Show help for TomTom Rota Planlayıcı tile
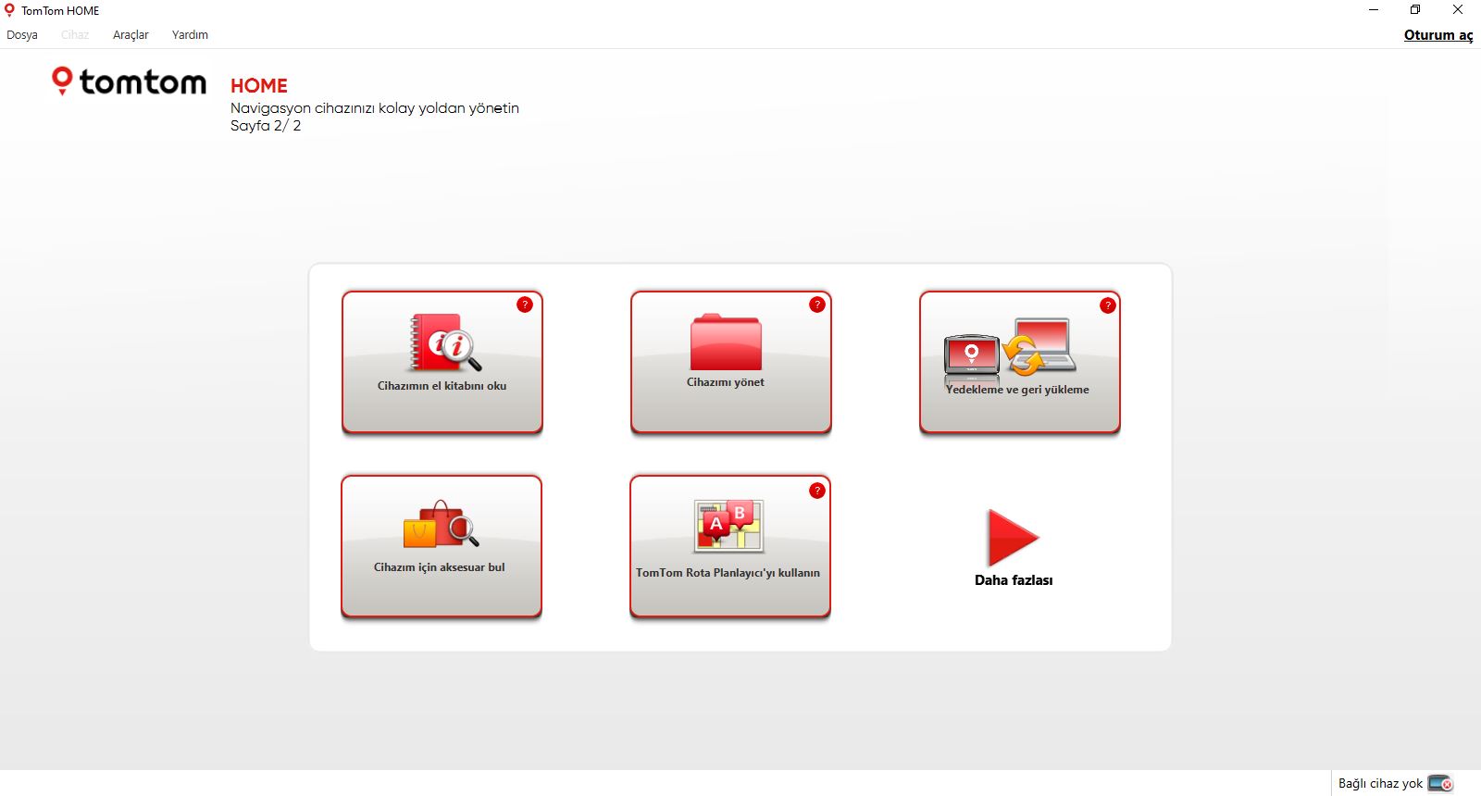This screenshot has height=796, width=1481. point(817,491)
